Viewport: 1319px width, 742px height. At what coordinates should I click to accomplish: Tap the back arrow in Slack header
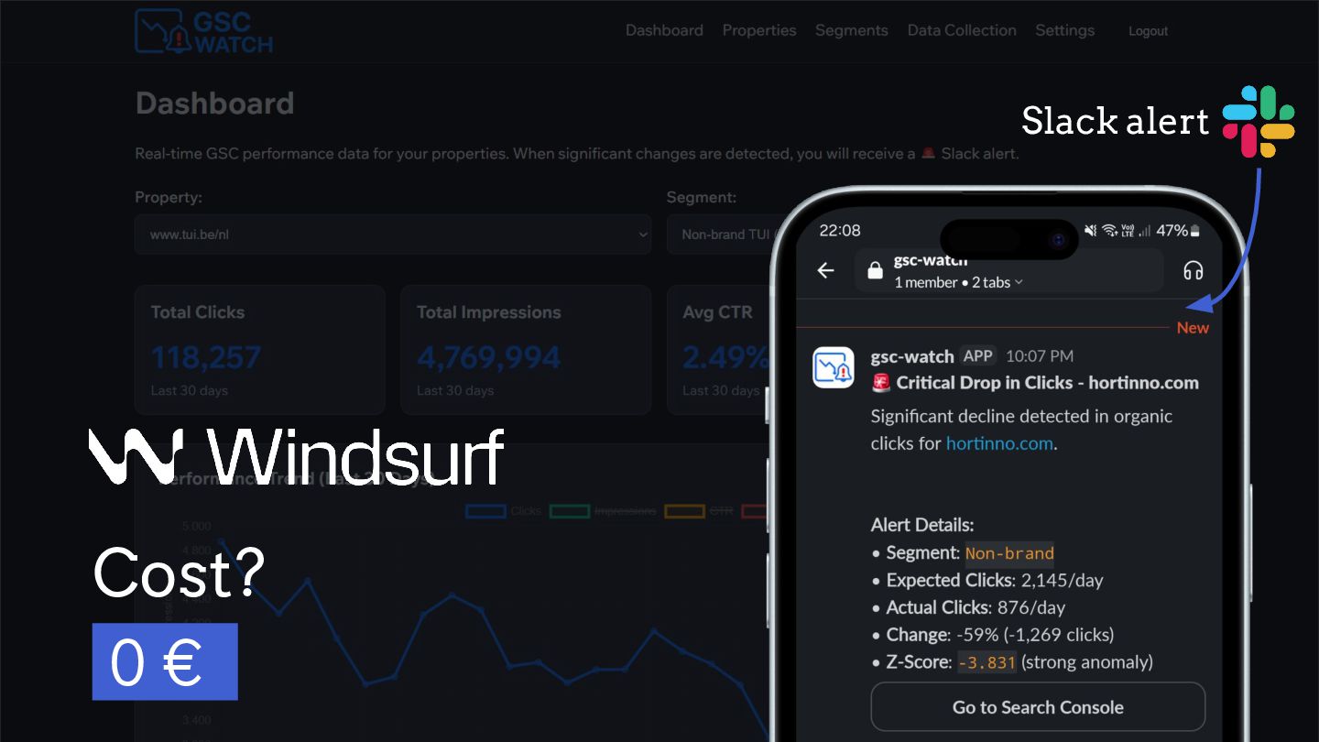(826, 270)
